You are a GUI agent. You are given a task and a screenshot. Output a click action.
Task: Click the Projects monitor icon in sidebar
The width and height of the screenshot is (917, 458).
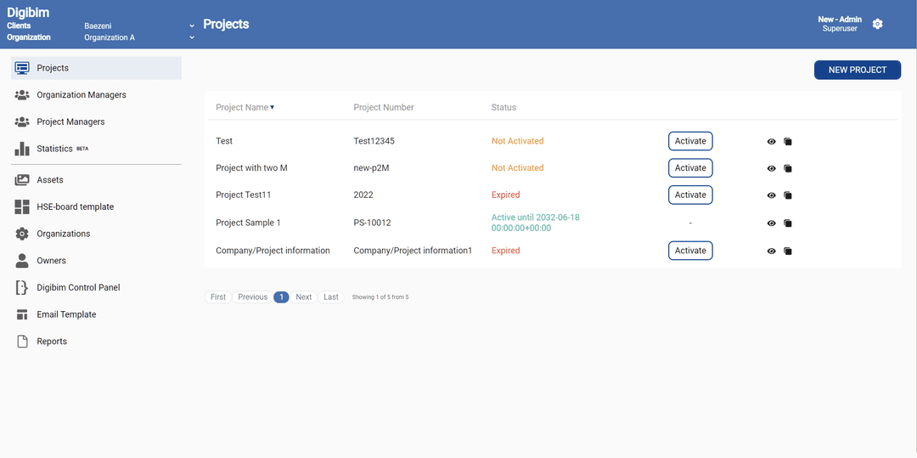22,68
